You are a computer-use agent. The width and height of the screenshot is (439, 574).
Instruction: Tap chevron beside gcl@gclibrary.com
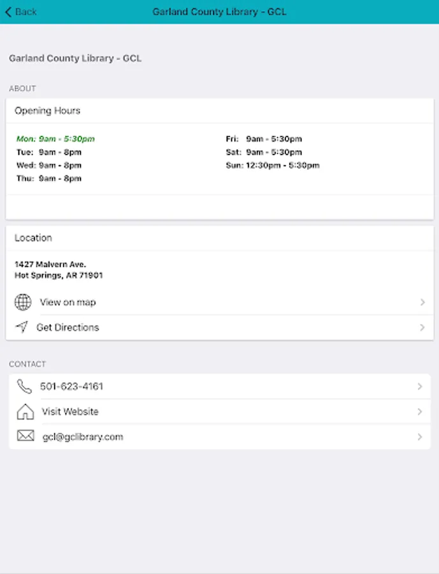click(x=419, y=437)
